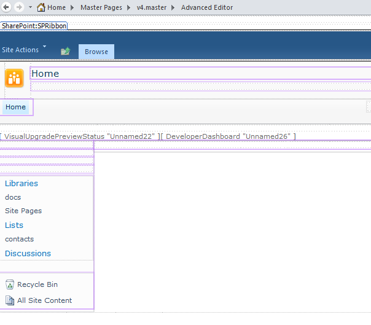Viewport: 371px width, 325px height.
Task: Select the VisualUpgradePreviewStatus "Unnamed22" control
Action: click(x=80, y=136)
